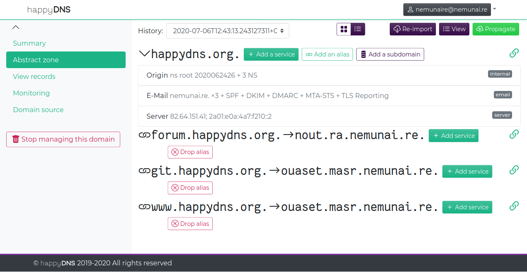Switch to grid view mode
Image resolution: width=527 pixels, height=272 pixels.
tap(344, 29)
